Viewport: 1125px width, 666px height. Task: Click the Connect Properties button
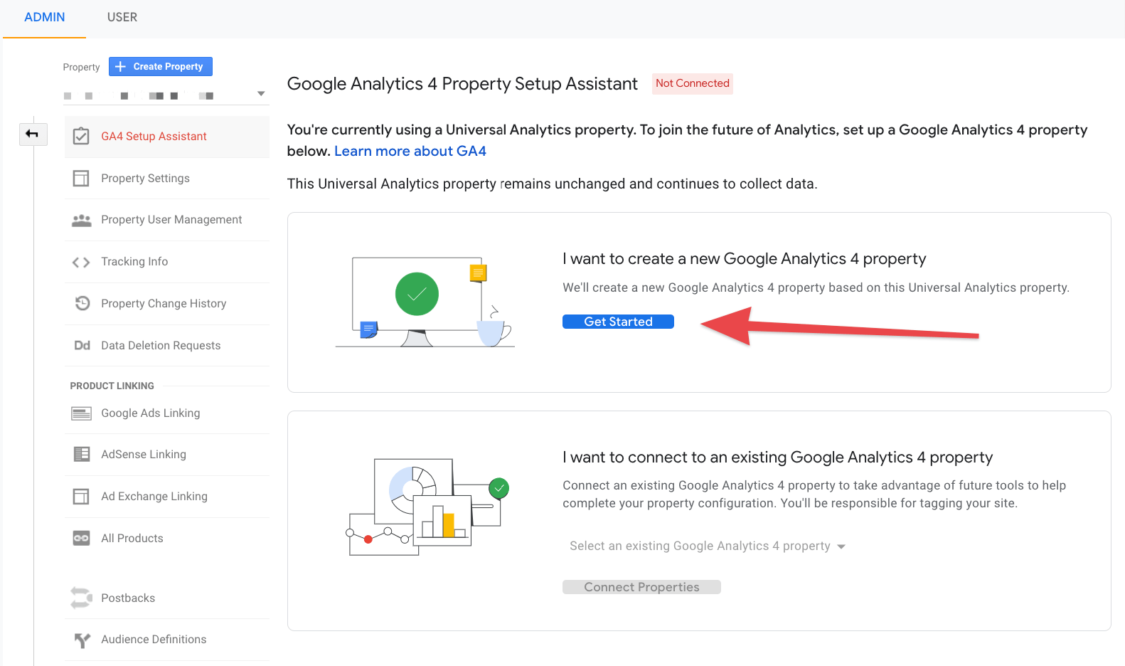(641, 587)
